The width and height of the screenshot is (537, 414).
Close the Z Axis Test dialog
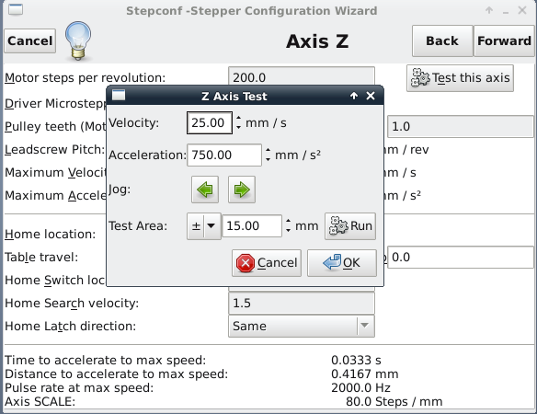click(x=371, y=96)
